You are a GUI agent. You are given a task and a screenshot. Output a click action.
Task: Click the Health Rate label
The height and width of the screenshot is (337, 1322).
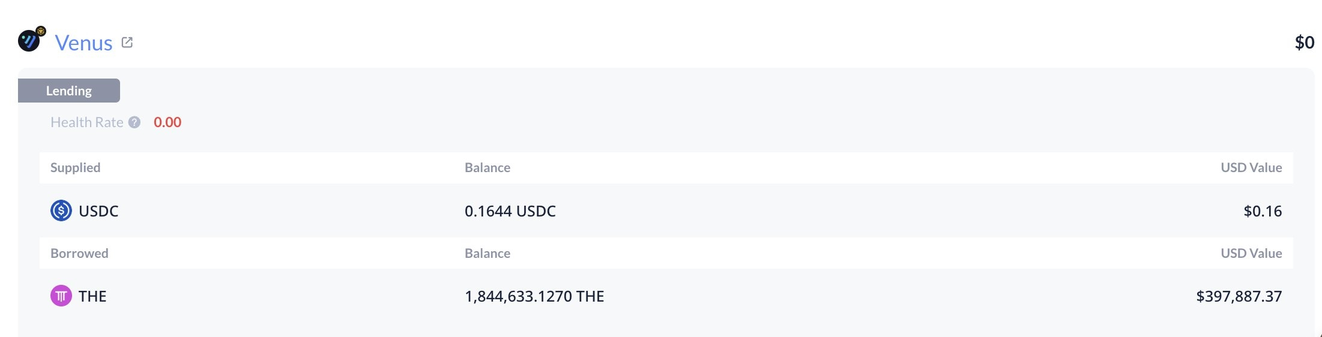[86, 122]
